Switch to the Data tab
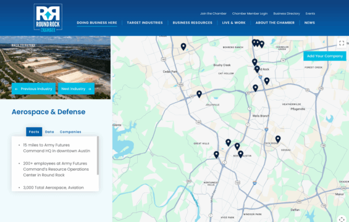This screenshot has height=222, width=349. click(49, 132)
